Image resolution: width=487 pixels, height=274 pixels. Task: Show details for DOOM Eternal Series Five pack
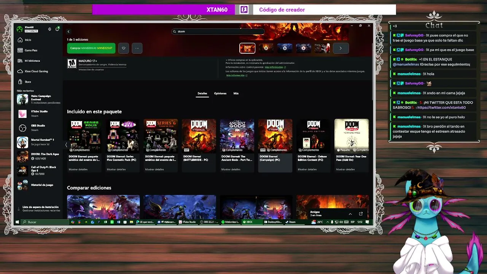(116, 169)
